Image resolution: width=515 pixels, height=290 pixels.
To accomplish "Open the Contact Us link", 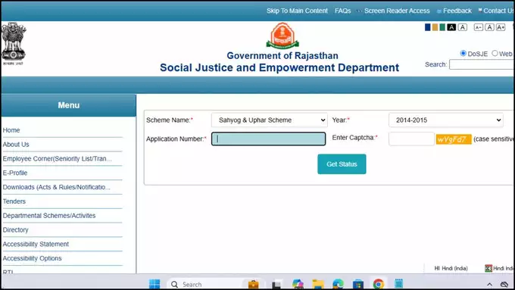I will click(498, 11).
